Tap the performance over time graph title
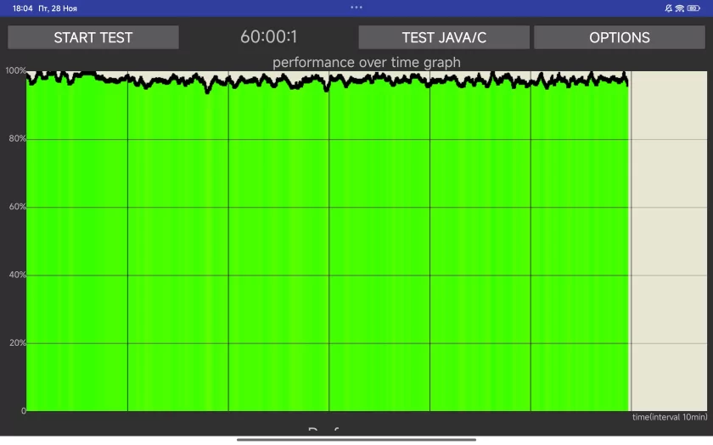This screenshot has width=713, height=445. click(366, 62)
